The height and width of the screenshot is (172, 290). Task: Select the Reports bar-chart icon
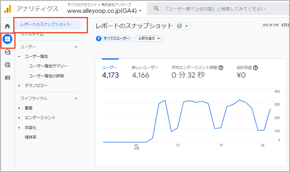point(8,39)
